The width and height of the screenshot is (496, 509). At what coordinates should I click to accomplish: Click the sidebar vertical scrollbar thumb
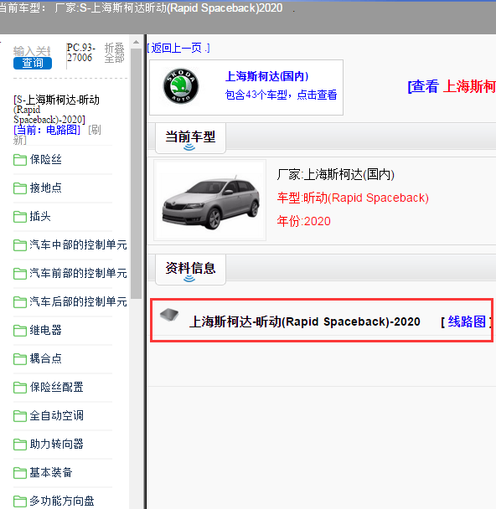(136, 173)
